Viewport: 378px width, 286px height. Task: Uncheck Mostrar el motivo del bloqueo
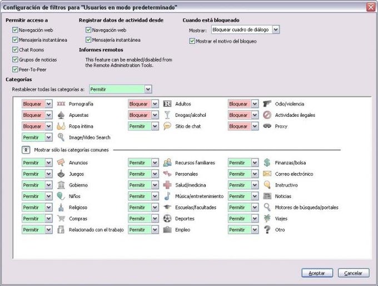pos(192,41)
